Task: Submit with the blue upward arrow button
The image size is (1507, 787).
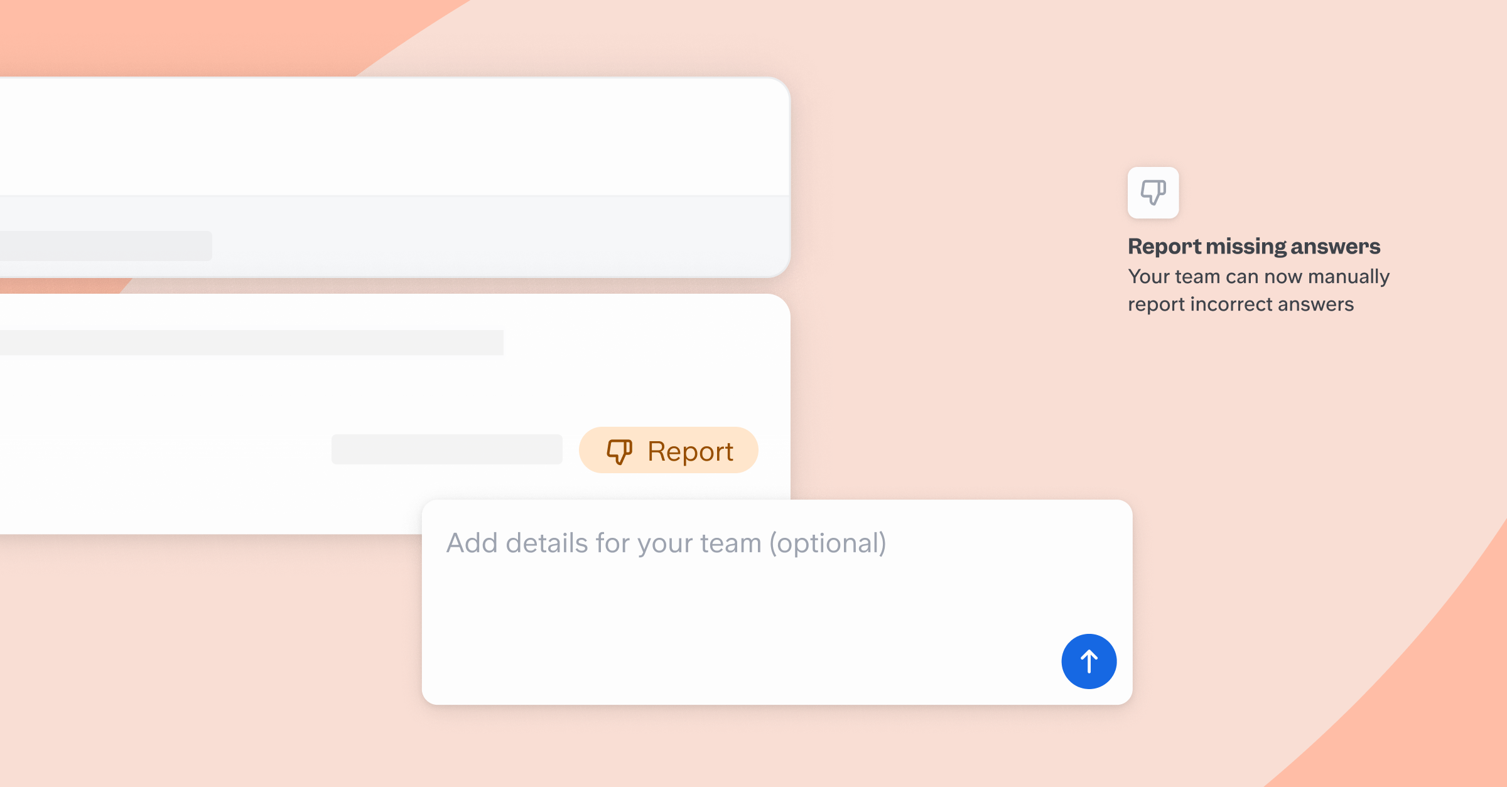Action: pos(1089,661)
